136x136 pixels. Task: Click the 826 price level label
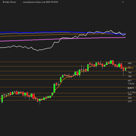tap(130, 63)
